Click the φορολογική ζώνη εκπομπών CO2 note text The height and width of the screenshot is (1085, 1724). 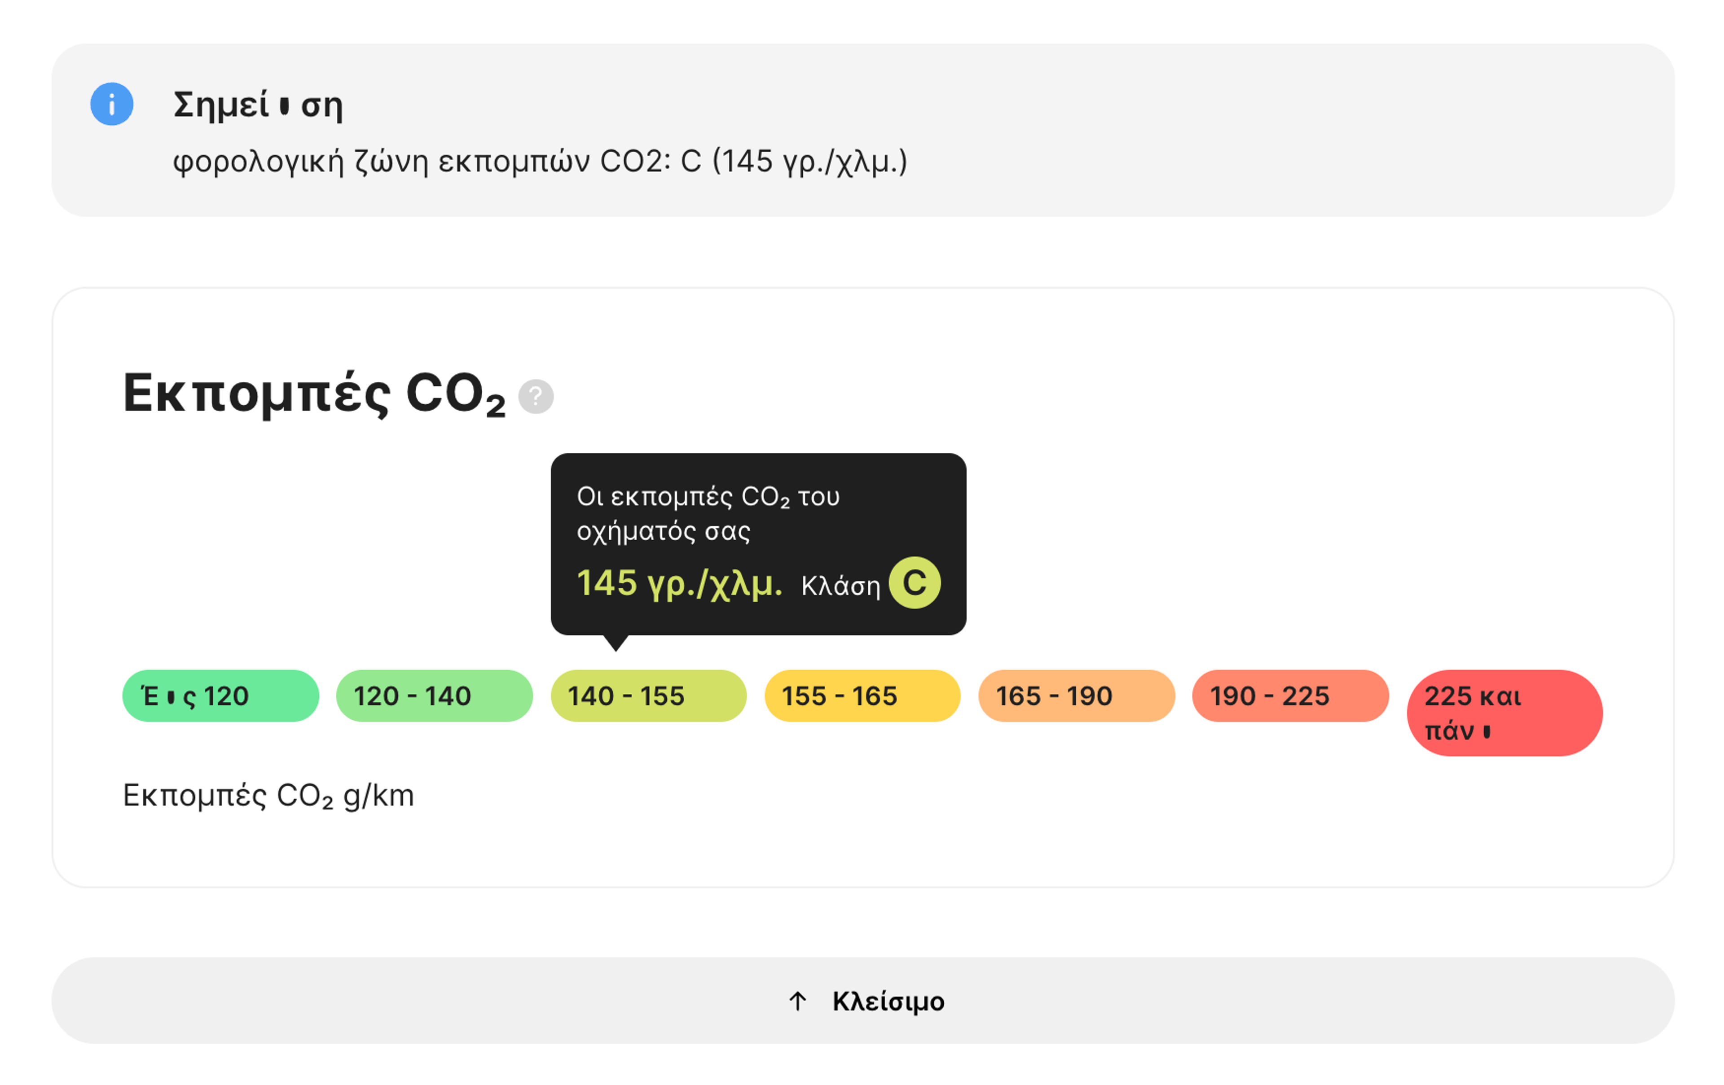(x=541, y=161)
